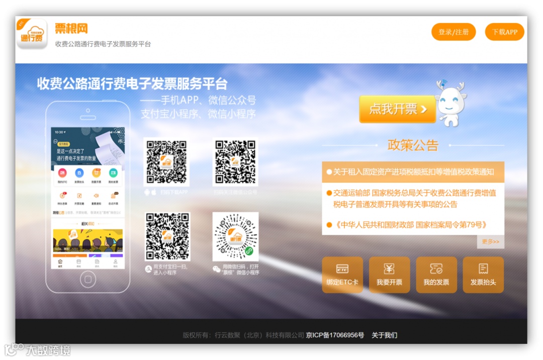Select the 绑定ETC卡 tile
543x360 pixels.
pos(342,275)
